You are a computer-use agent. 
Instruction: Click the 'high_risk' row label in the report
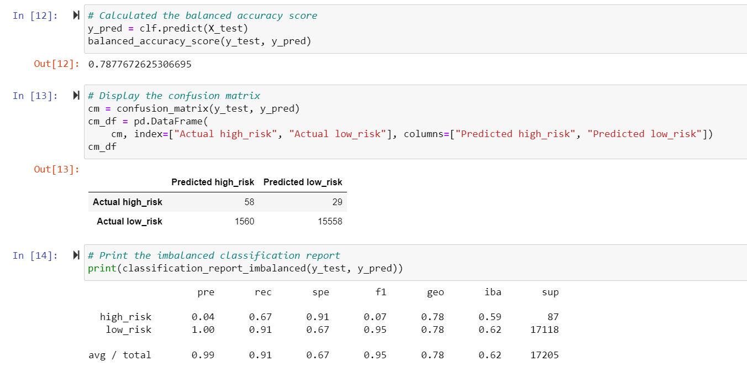[125, 317]
